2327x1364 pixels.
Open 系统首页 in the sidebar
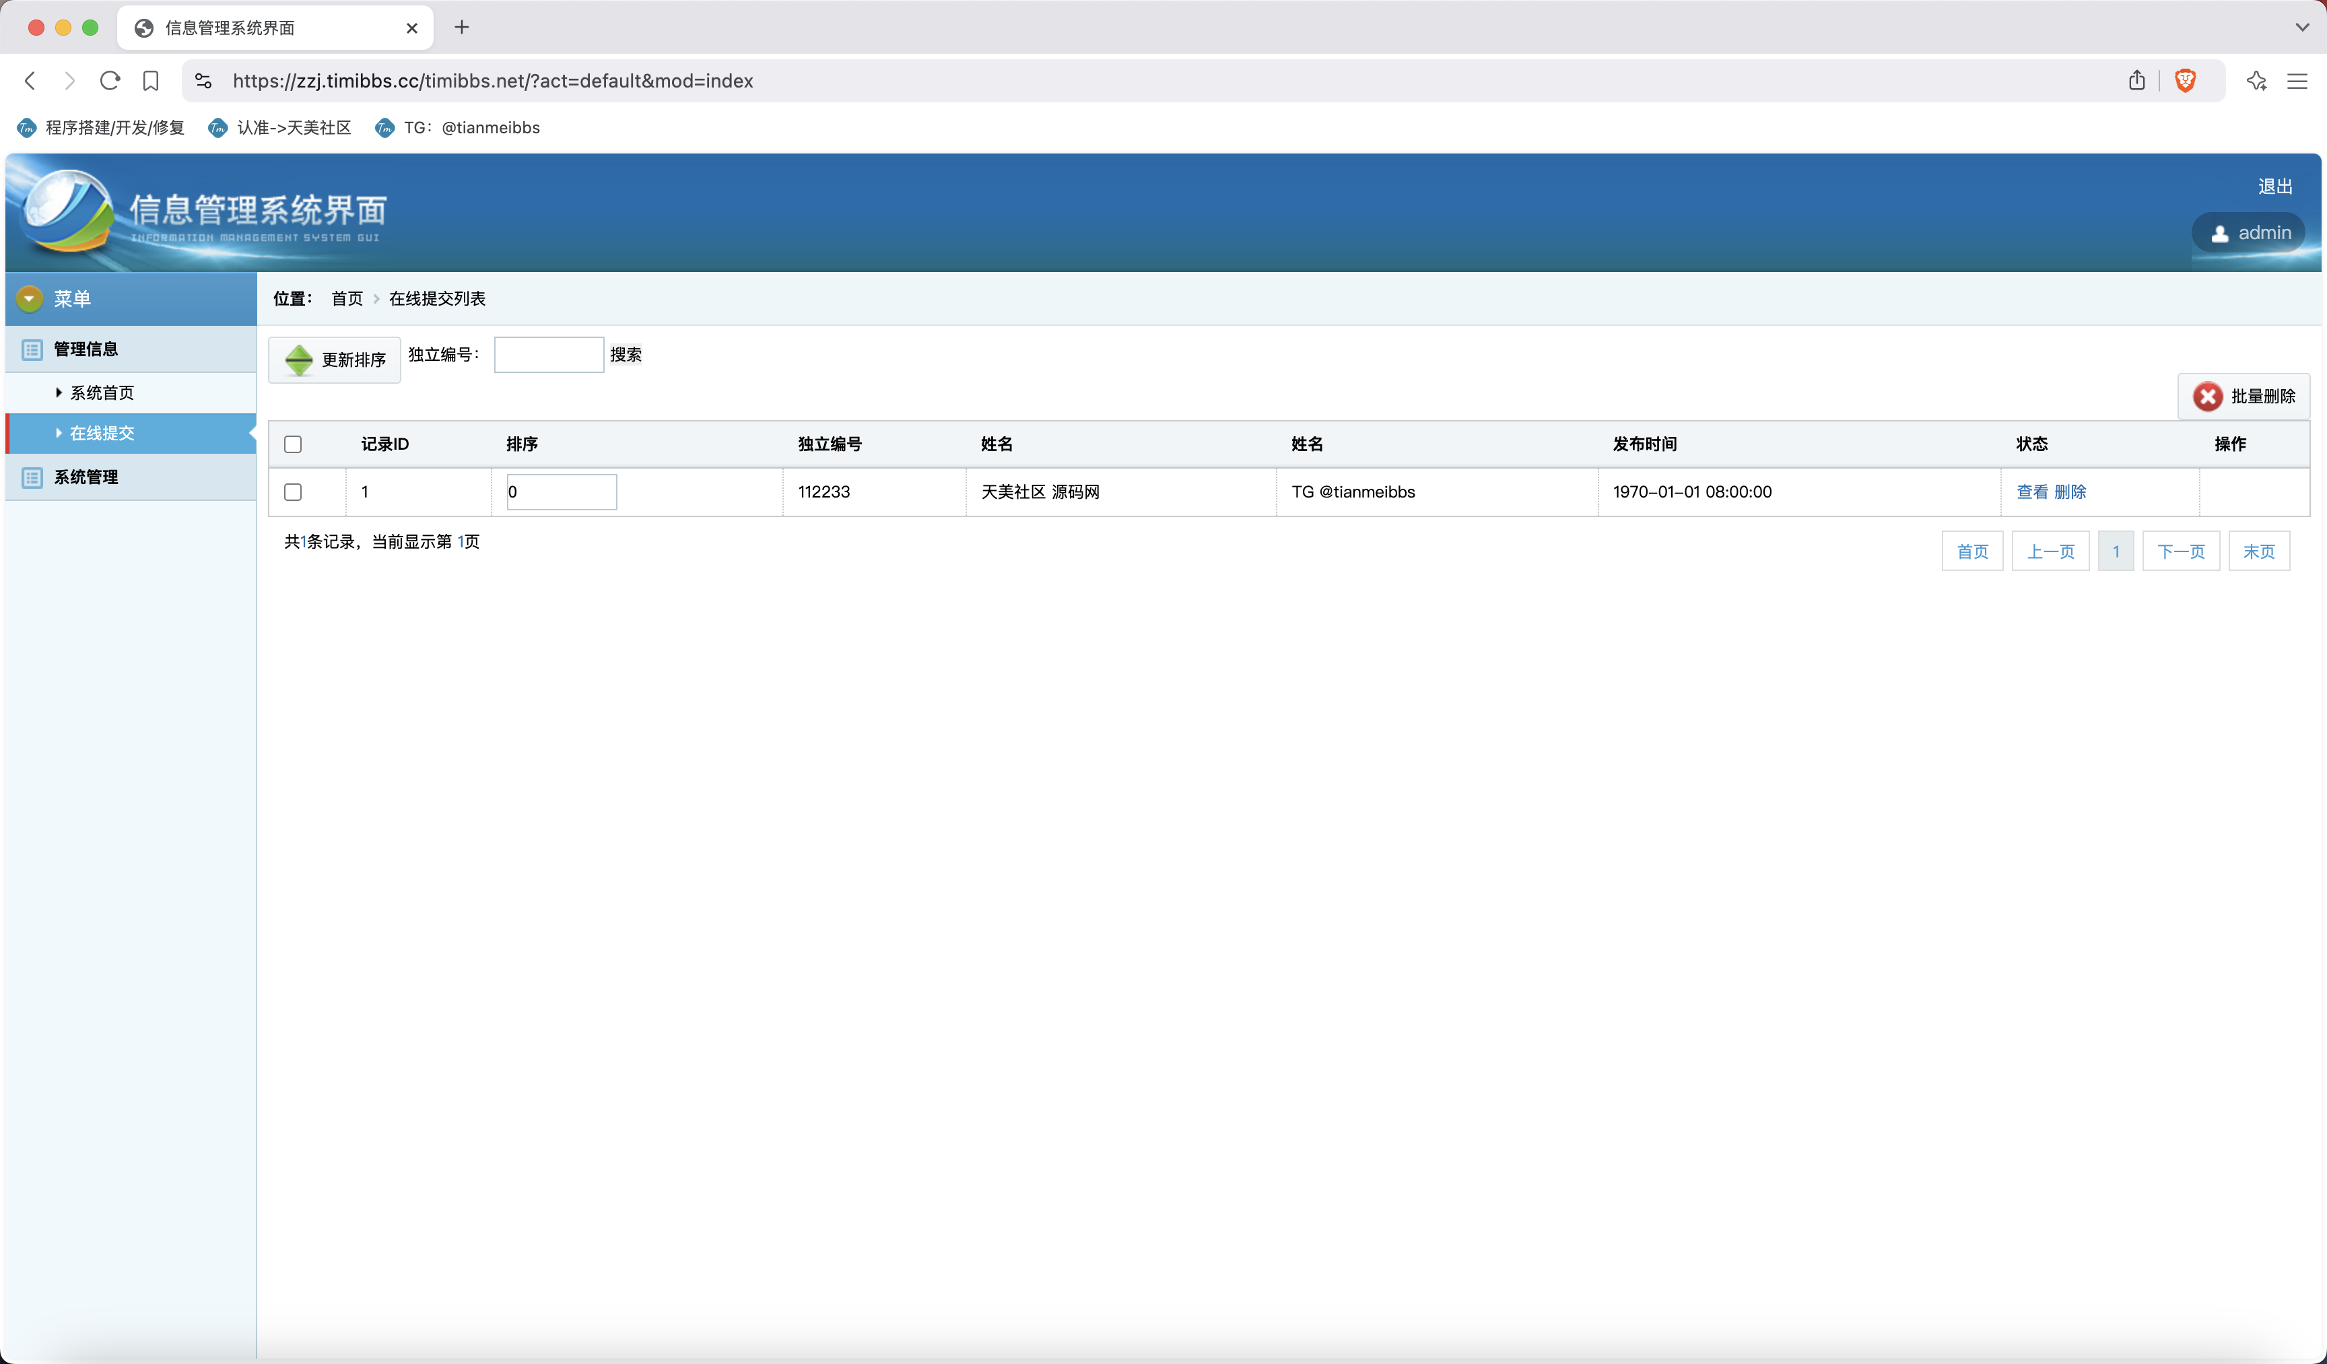(x=102, y=393)
